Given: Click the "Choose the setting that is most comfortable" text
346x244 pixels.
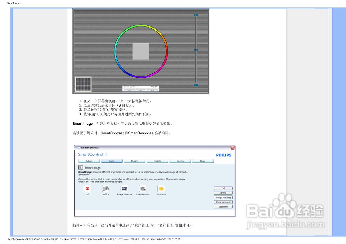Looking at the screenshot, I should tap(132, 181).
